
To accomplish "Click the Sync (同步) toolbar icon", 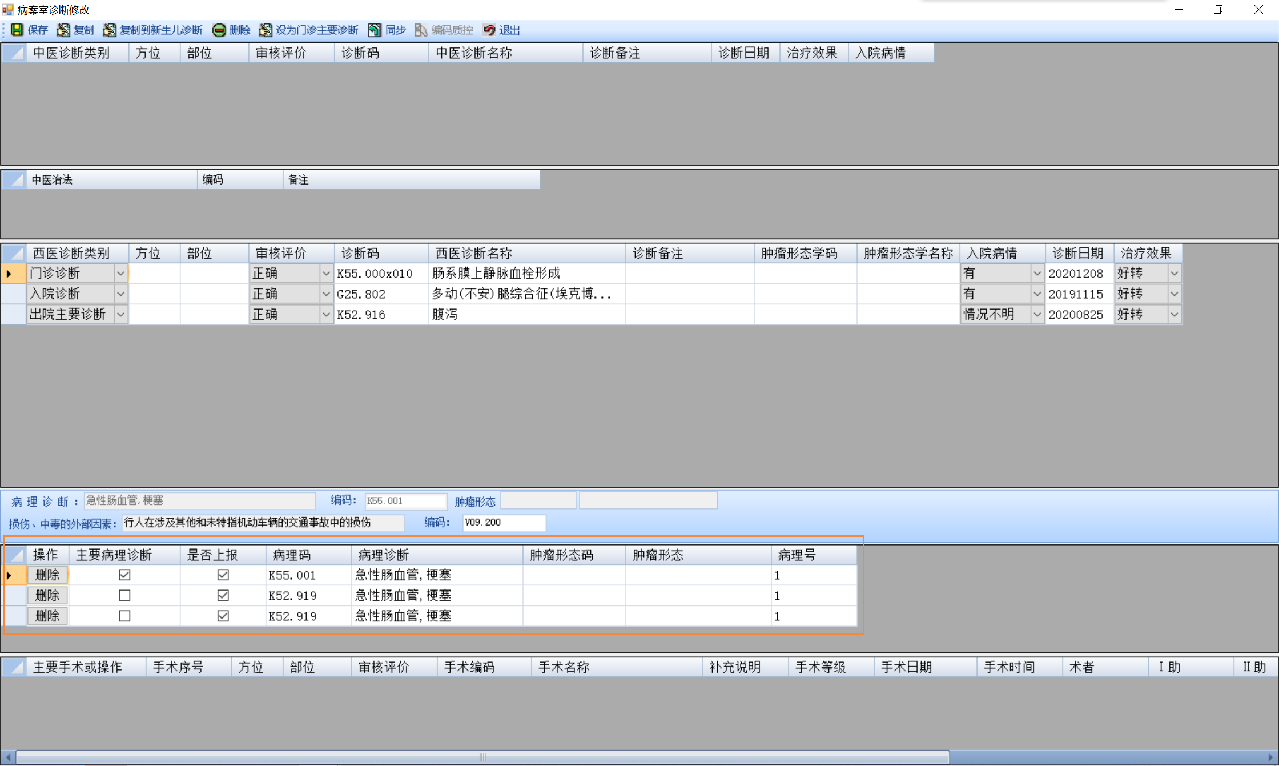I will [375, 30].
